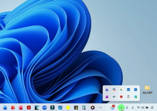
Task: Click the yellow circle app icon
Action: click(x=68, y=108)
